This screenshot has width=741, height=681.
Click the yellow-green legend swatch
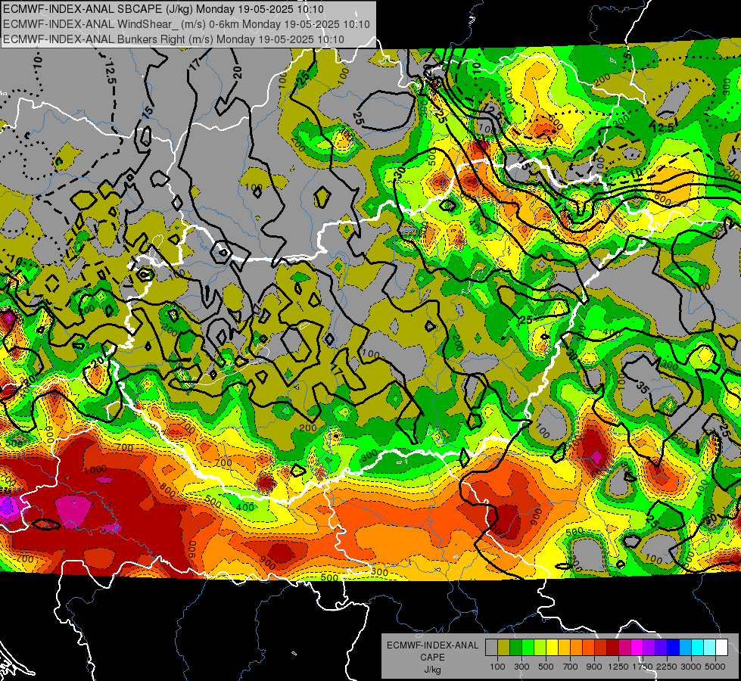pyautogui.click(x=540, y=648)
